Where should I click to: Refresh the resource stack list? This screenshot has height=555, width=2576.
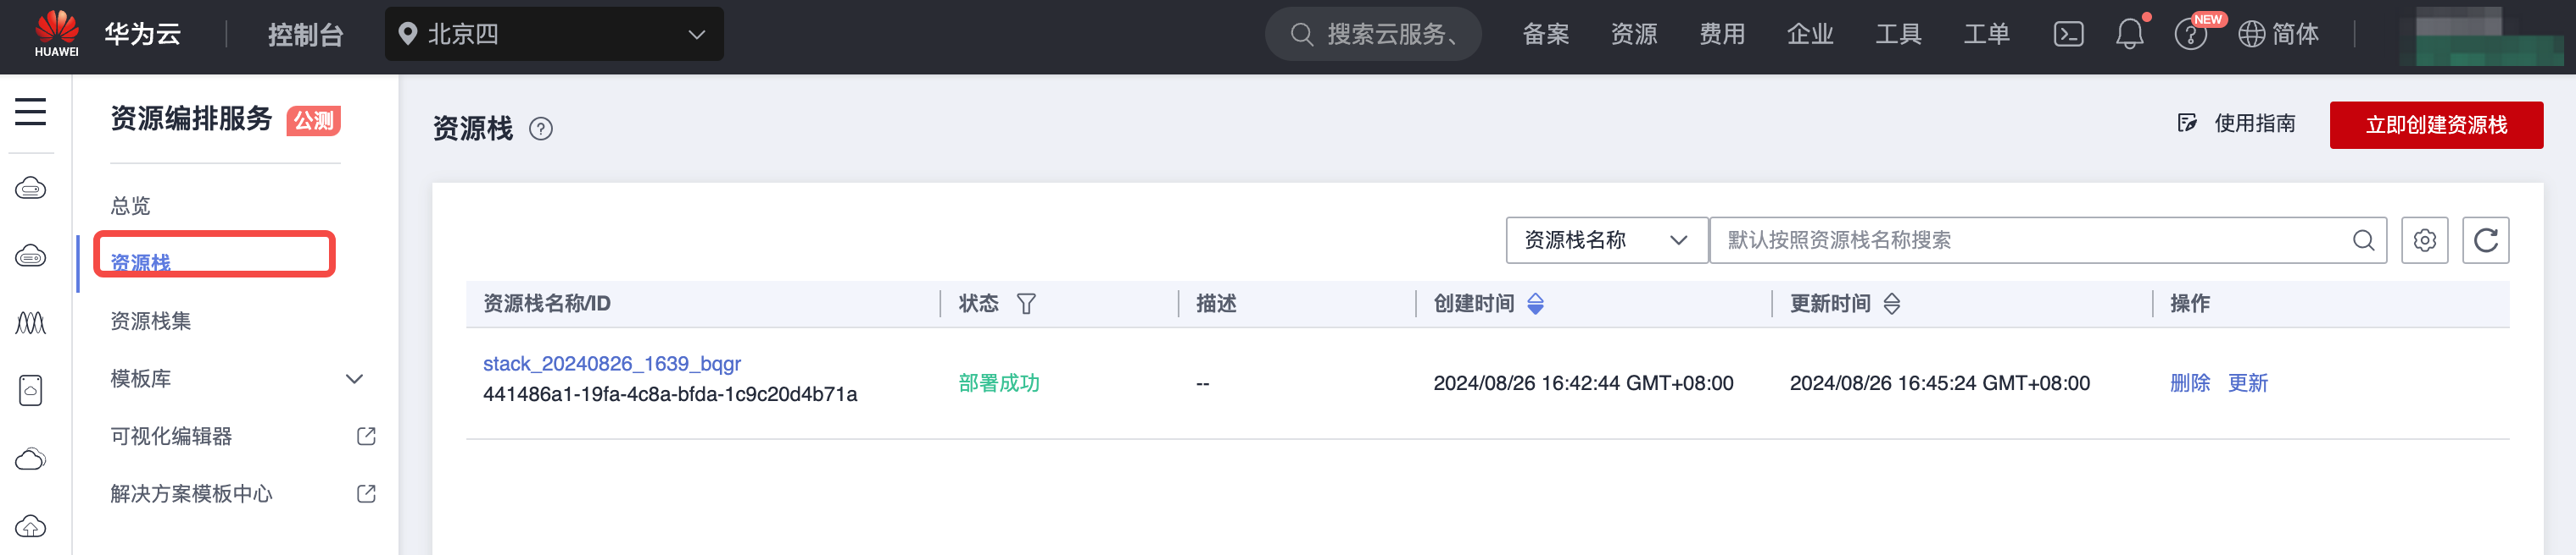(x=2485, y=240)
